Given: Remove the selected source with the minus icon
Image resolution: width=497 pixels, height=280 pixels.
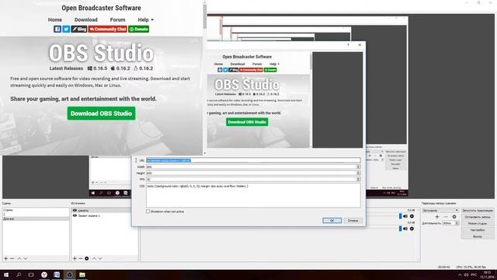Looking at the screenshot, I should pyautogui.click(x=81, y=258).
